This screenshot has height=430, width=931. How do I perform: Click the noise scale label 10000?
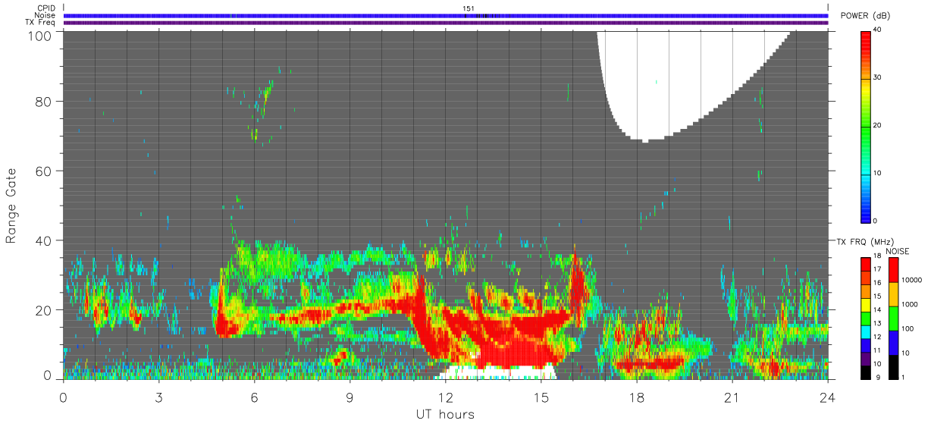911,281
